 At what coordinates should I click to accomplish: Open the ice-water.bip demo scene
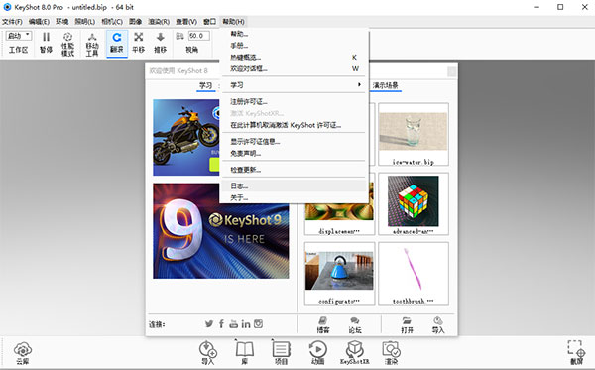coord(414,134)
